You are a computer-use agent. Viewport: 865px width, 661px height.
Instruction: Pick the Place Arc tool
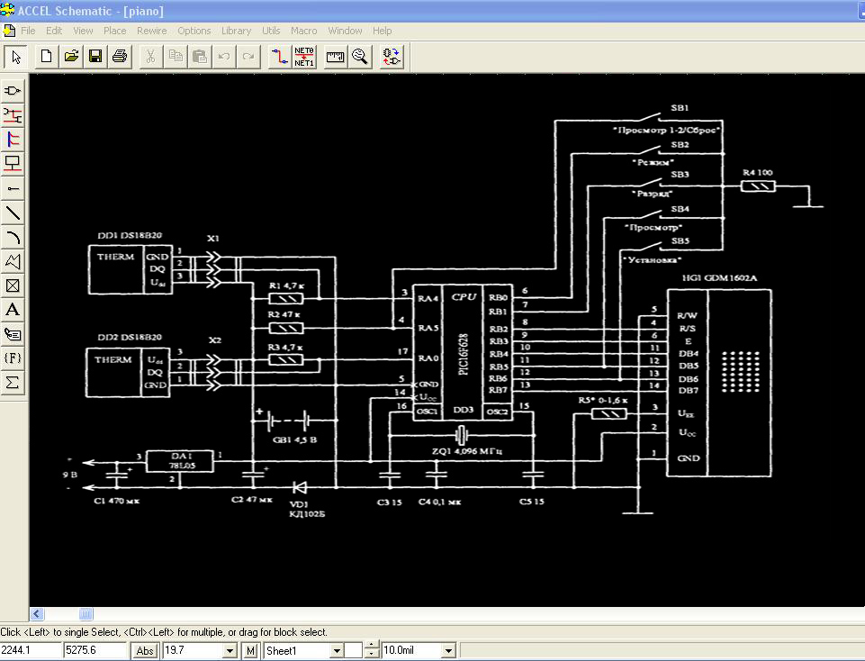coord(14,238)
